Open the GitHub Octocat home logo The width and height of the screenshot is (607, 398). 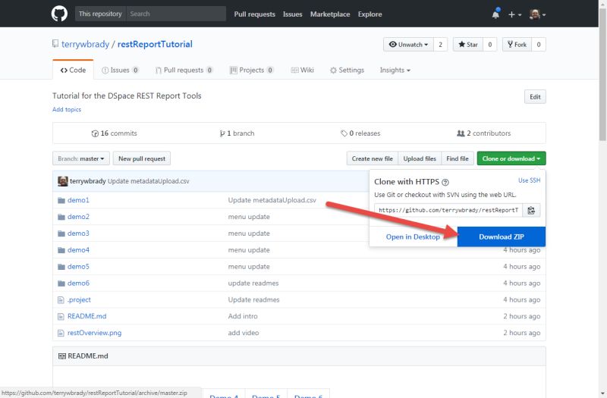pyautogui.click(x=59, y=14)
